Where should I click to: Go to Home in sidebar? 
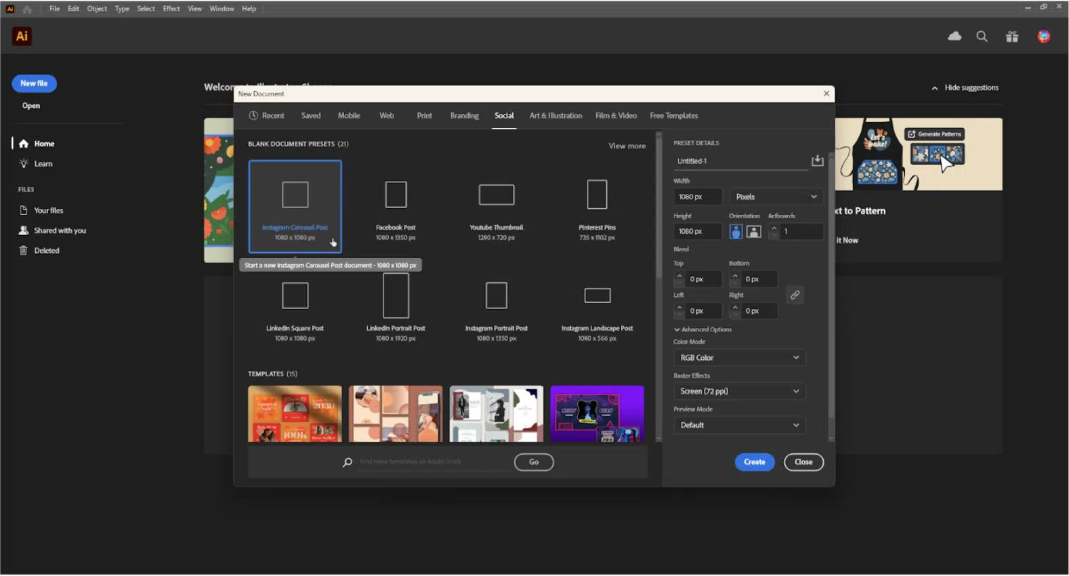37,144
